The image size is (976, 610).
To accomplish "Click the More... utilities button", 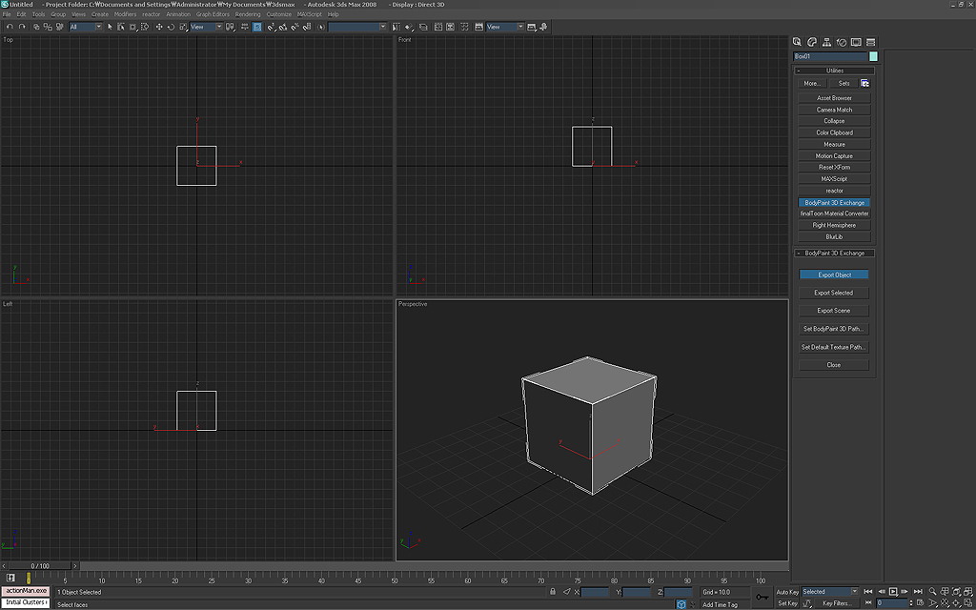I will coord(812,84).
